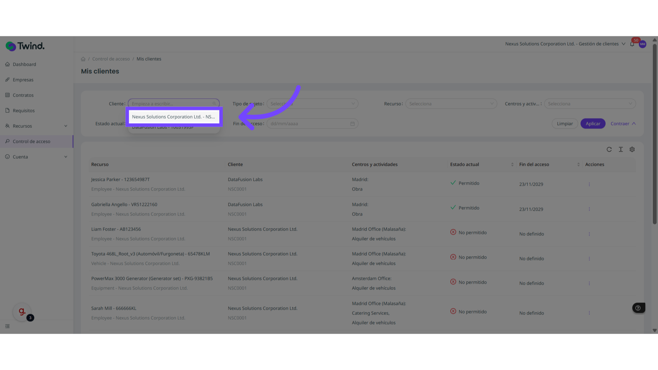The height and width of the screenshot is (370, 658).
Task: Click calendar icon in Fin de acceso field
Action: (x=352, y=124)
